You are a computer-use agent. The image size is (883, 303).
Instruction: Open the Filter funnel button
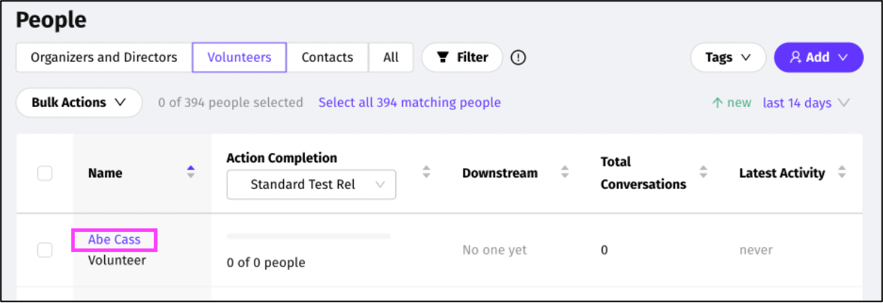pyautogui.click(x=462, y=57)
